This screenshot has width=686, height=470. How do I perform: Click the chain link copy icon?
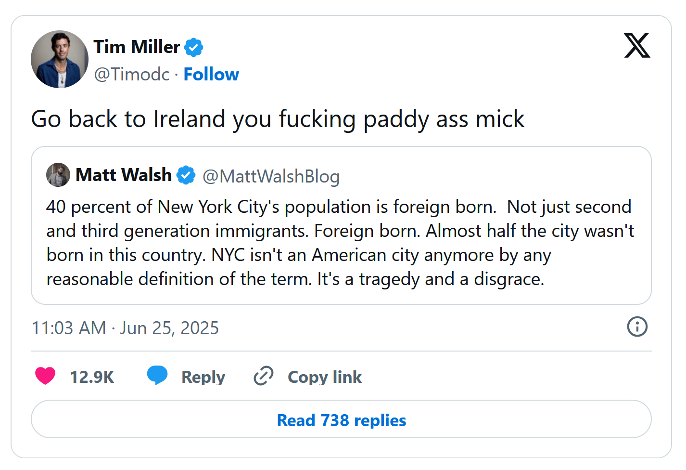(x=264, y=376)
